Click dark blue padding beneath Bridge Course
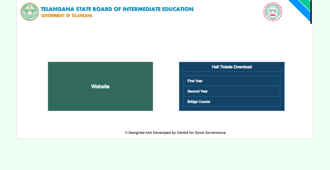The image size is (330, 170). (x=231, y=109)
